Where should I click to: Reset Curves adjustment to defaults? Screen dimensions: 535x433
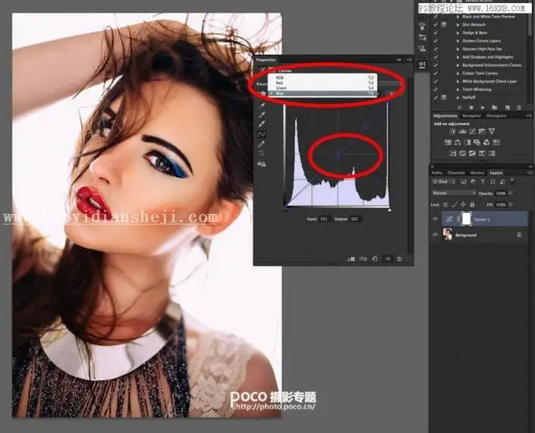[375, 259]
